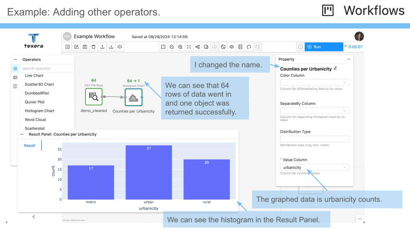Click the user avatar in top right
The width and height of the screenshot is (410, 229).
(x=359, y=36)
